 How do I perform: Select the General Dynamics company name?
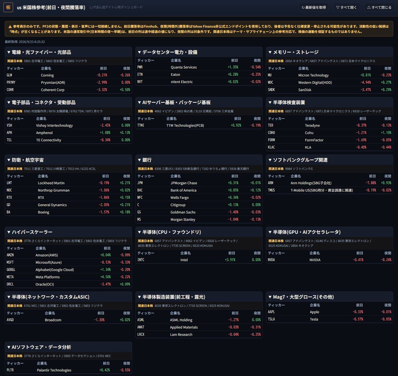(x=52, y=205)
